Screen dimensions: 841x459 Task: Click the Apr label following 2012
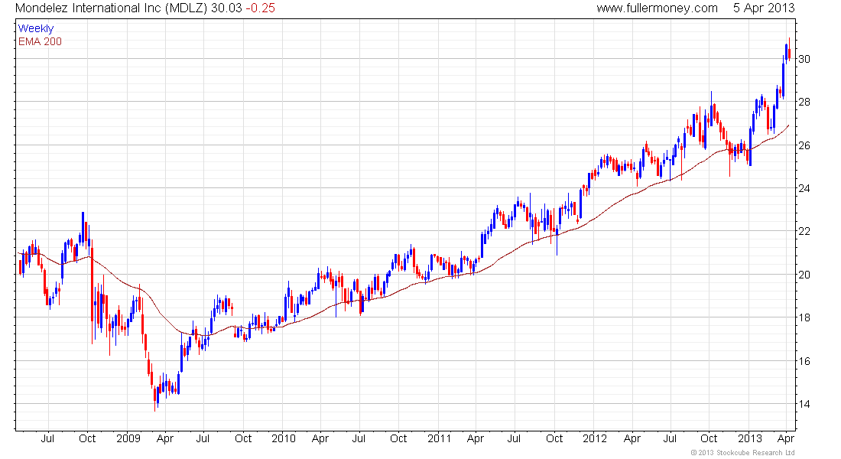[632, 438]
